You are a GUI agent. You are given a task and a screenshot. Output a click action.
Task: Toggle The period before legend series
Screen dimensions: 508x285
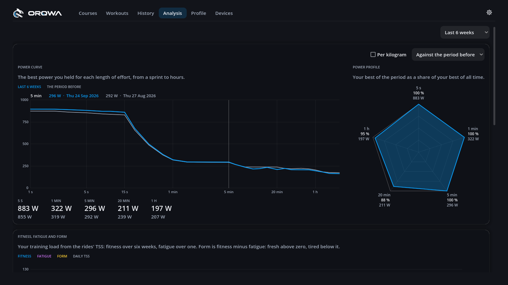pos(64,87)
